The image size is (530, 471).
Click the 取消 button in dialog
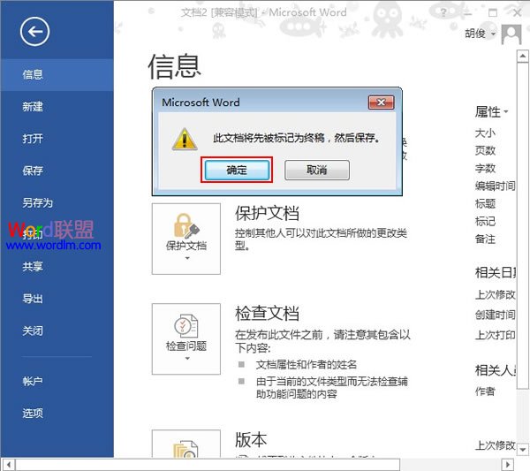pyautogui.click(x=317, y=170)
